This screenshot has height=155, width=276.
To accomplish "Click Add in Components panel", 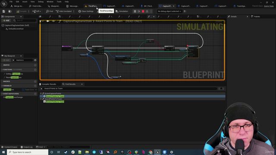I will point(6,21).
